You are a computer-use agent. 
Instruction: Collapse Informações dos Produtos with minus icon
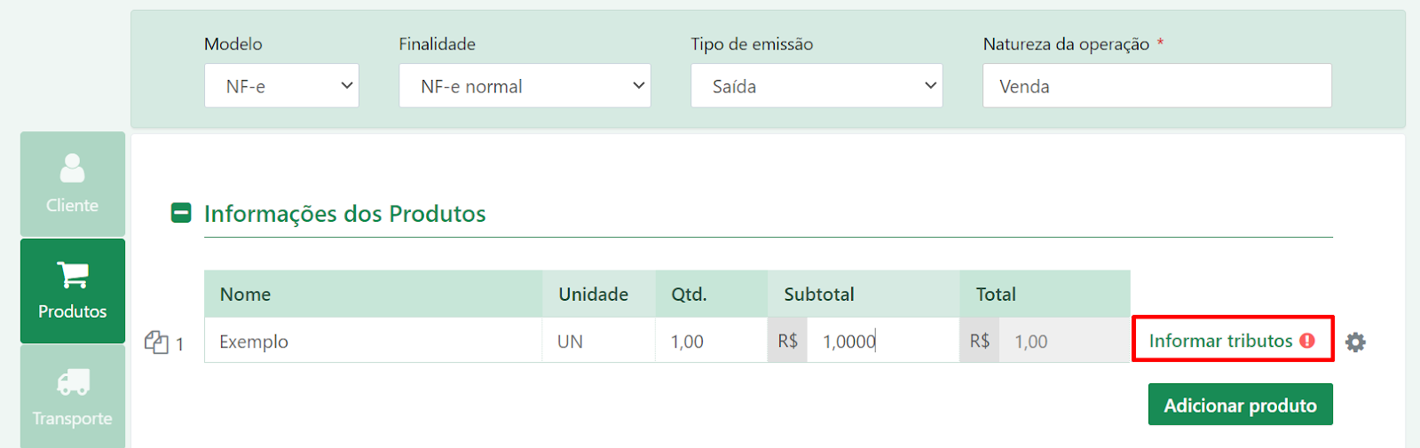[x=181, y=213]
